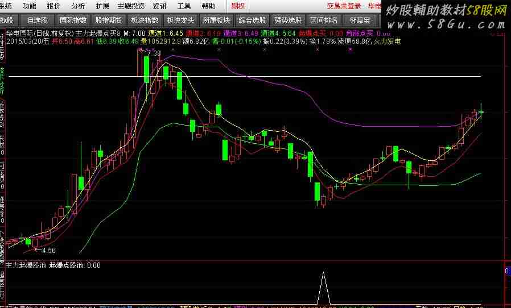The width and height of the screenshot is (511, 308).
Task: Click the 换1.79% turnover value
Action: [x=323, y=41]
